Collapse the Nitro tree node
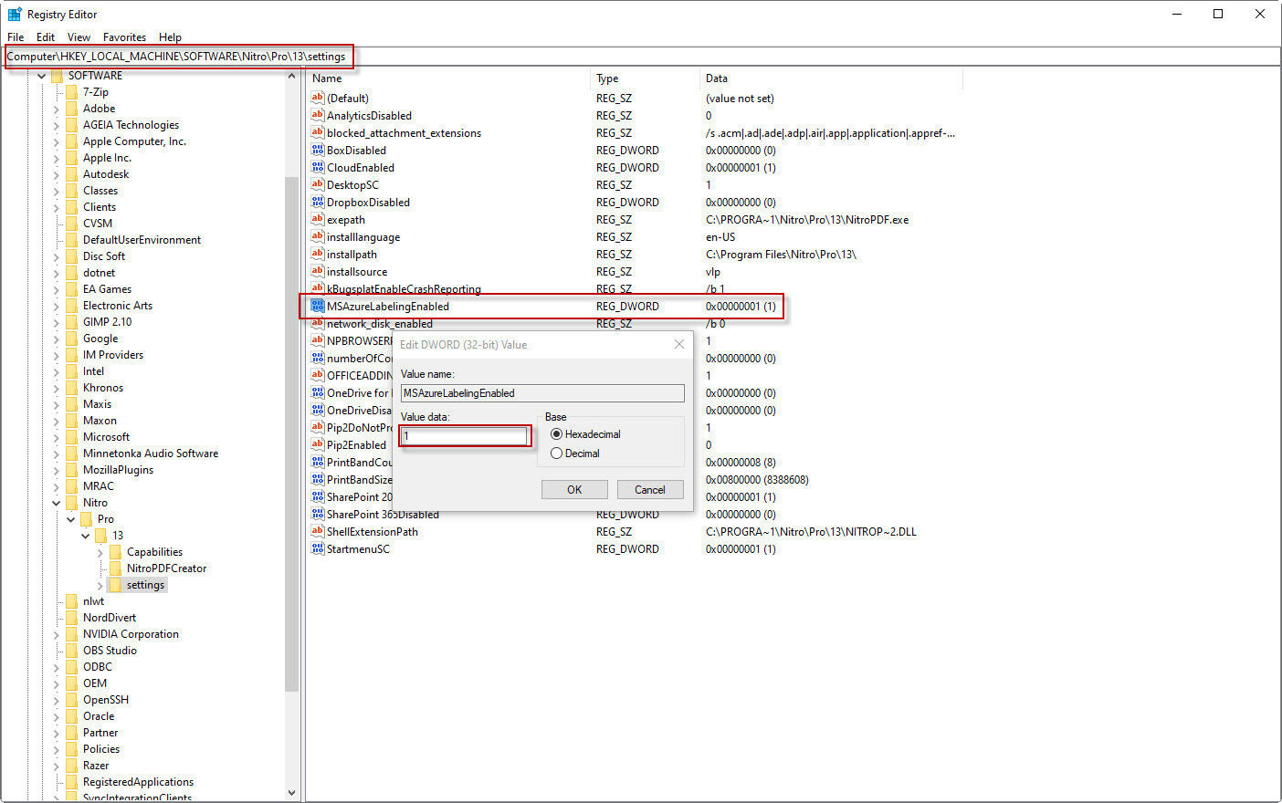1282x803 pixels. (x=57, y=503)
